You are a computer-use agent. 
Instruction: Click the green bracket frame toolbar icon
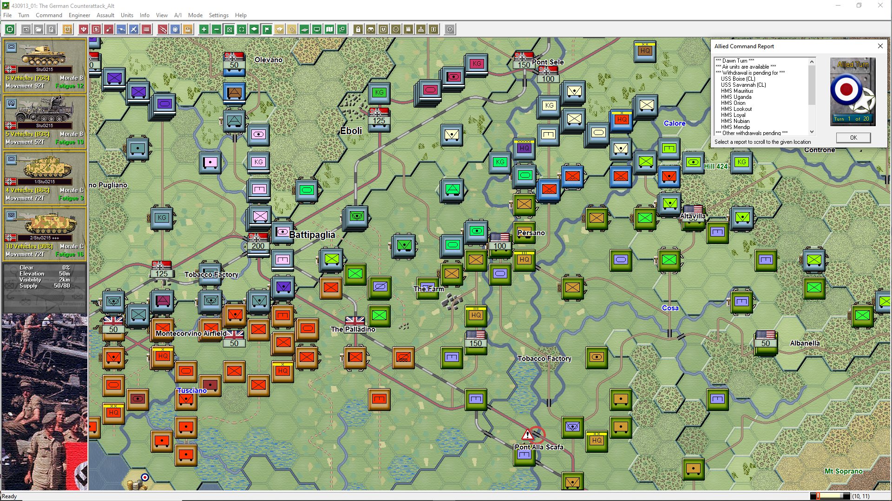point(242,29)
